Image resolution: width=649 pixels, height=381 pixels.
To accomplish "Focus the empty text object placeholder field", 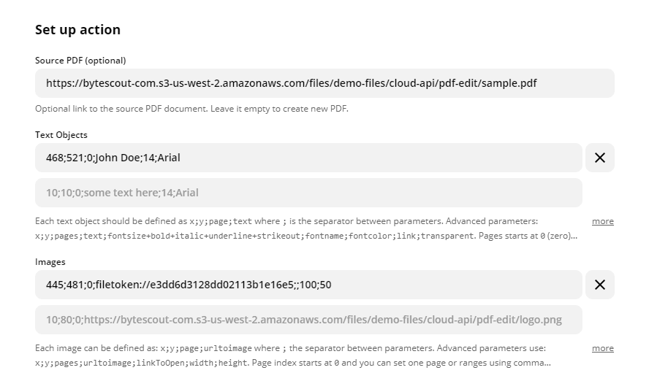I will (x=308, y=193).
